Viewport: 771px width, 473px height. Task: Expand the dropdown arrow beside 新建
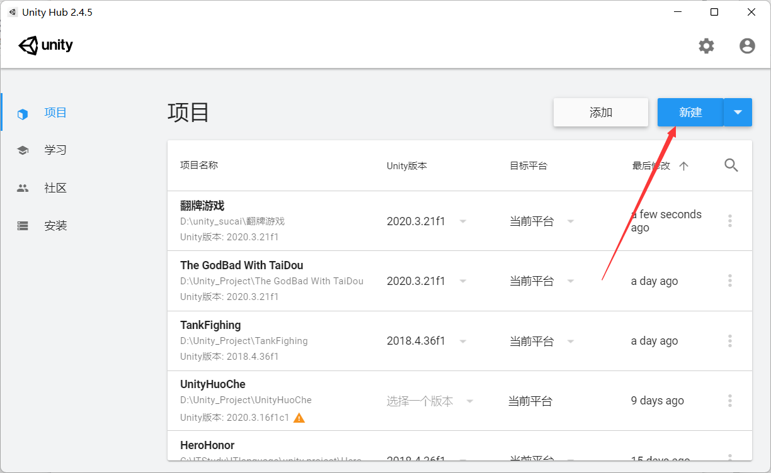click(x=738, y=113)
